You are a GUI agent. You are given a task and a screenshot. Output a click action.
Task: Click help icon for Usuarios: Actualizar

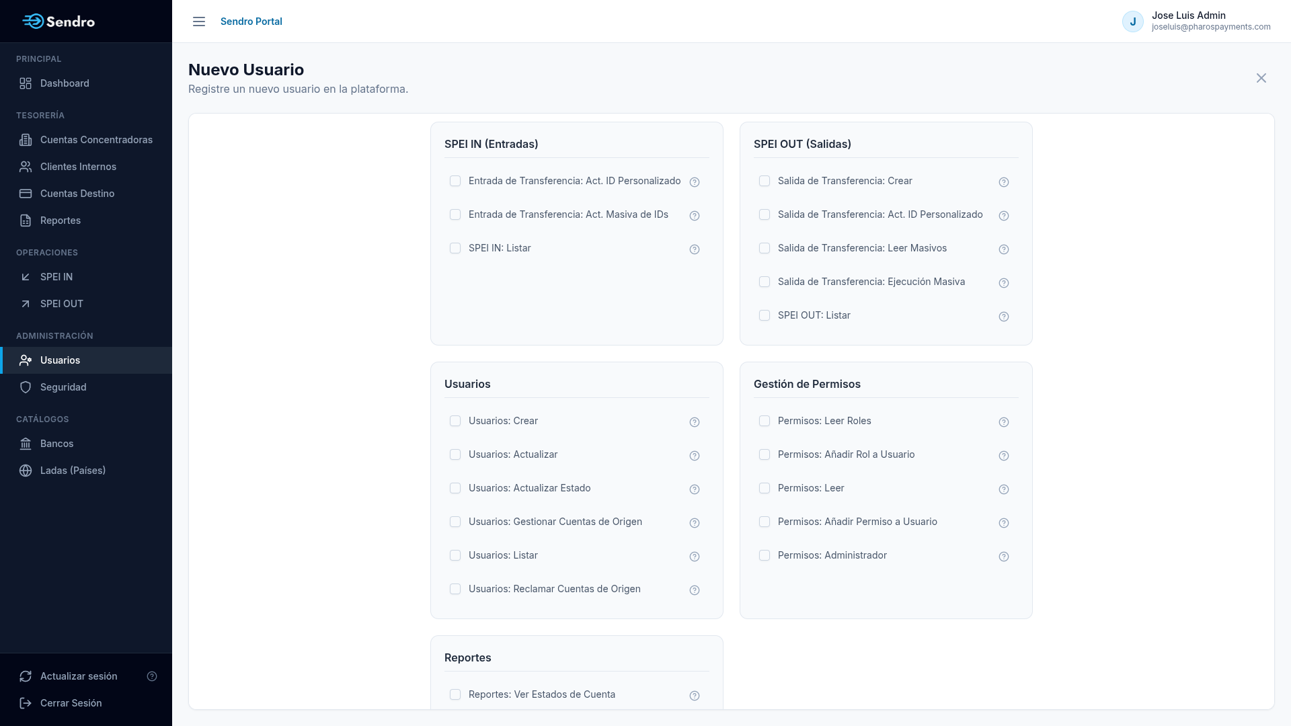pyautogui.click(x=695, y=456)
